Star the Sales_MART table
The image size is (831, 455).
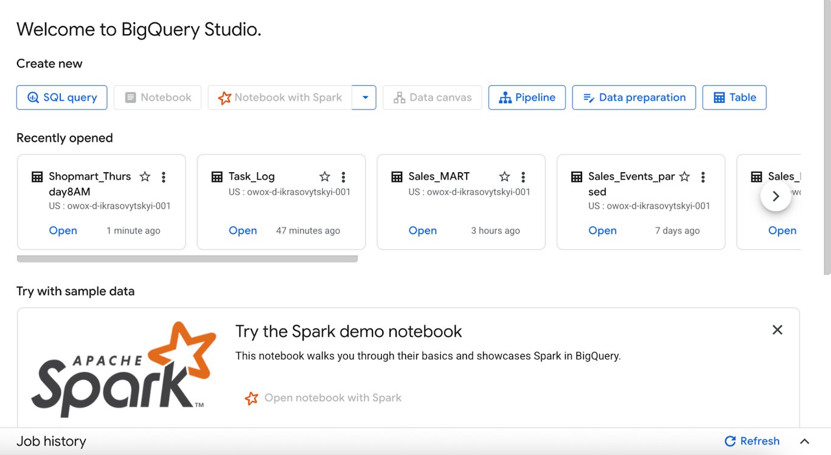pyautogui.click(x=504, y=176)
